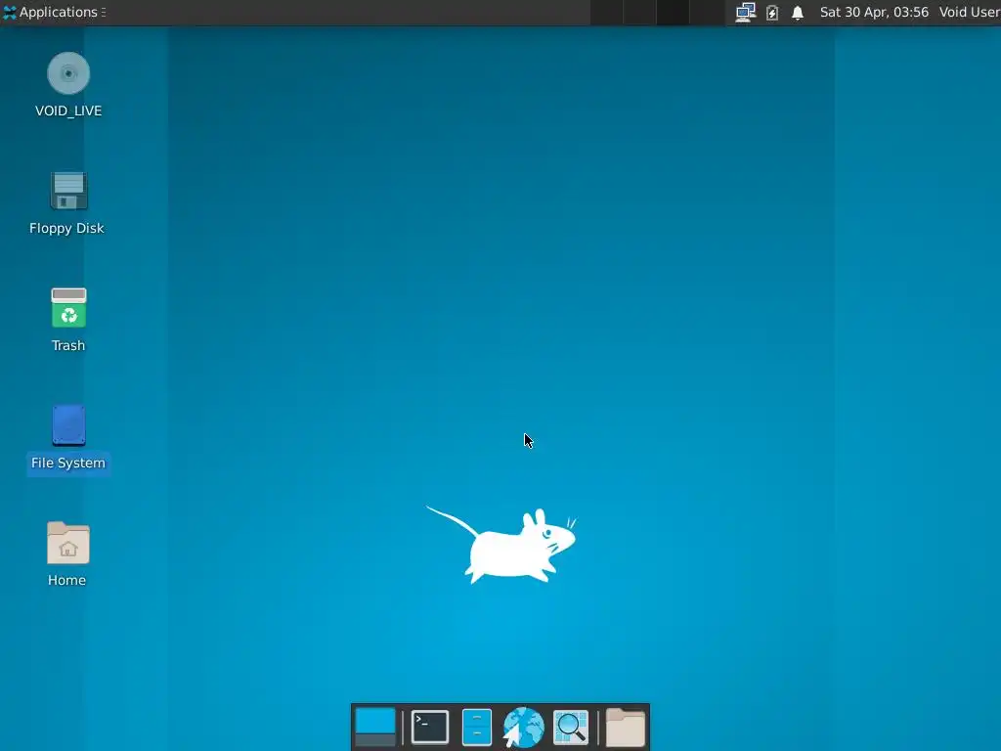Open the Applications menu
The image size is (1001, 751).
(x=54, y=12)
